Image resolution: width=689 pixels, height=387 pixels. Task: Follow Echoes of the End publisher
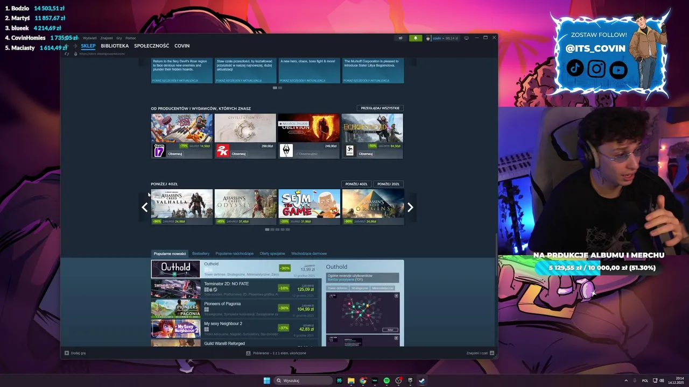(365, 154)
